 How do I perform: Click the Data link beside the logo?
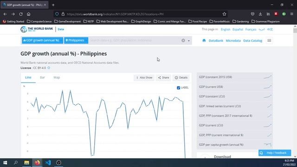(x=61, y=29)
